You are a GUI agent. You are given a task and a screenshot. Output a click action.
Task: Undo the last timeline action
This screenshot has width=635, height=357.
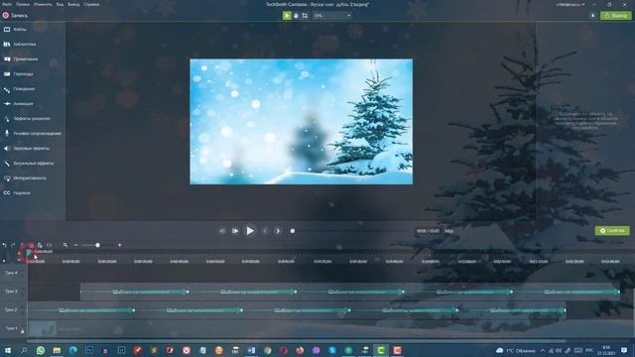click(4, 245)
